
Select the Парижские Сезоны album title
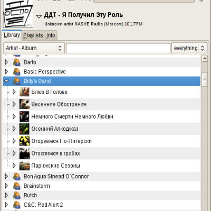pos(55,166)
